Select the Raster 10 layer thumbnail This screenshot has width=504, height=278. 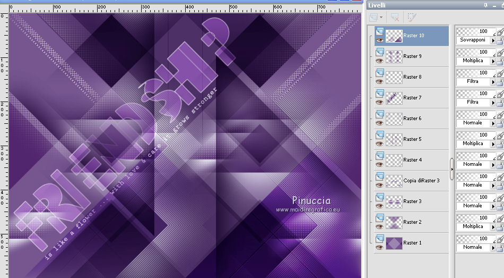pos(394,36)
